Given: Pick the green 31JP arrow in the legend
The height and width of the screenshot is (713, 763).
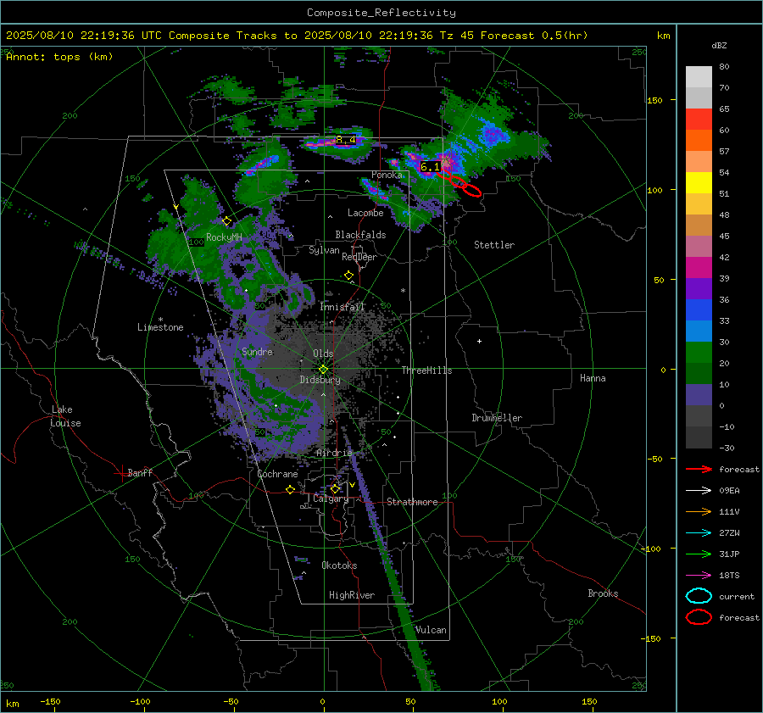Looking at the screenshot, I should (x=699, y=554).
